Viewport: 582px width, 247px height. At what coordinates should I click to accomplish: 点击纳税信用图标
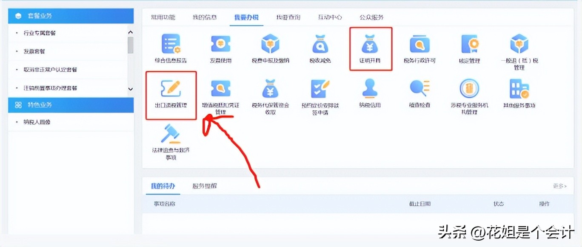(370, 94)
